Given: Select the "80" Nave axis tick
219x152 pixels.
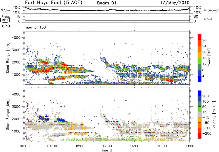Looking at the screenshot, I should 196,16.
